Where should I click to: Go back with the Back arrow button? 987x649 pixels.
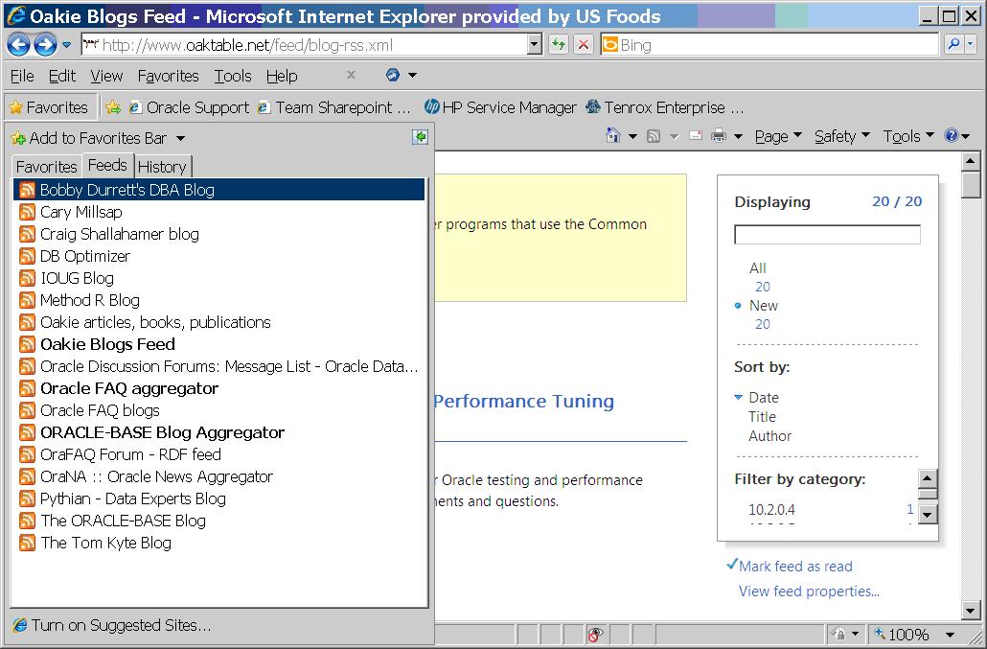click(19, 45)
